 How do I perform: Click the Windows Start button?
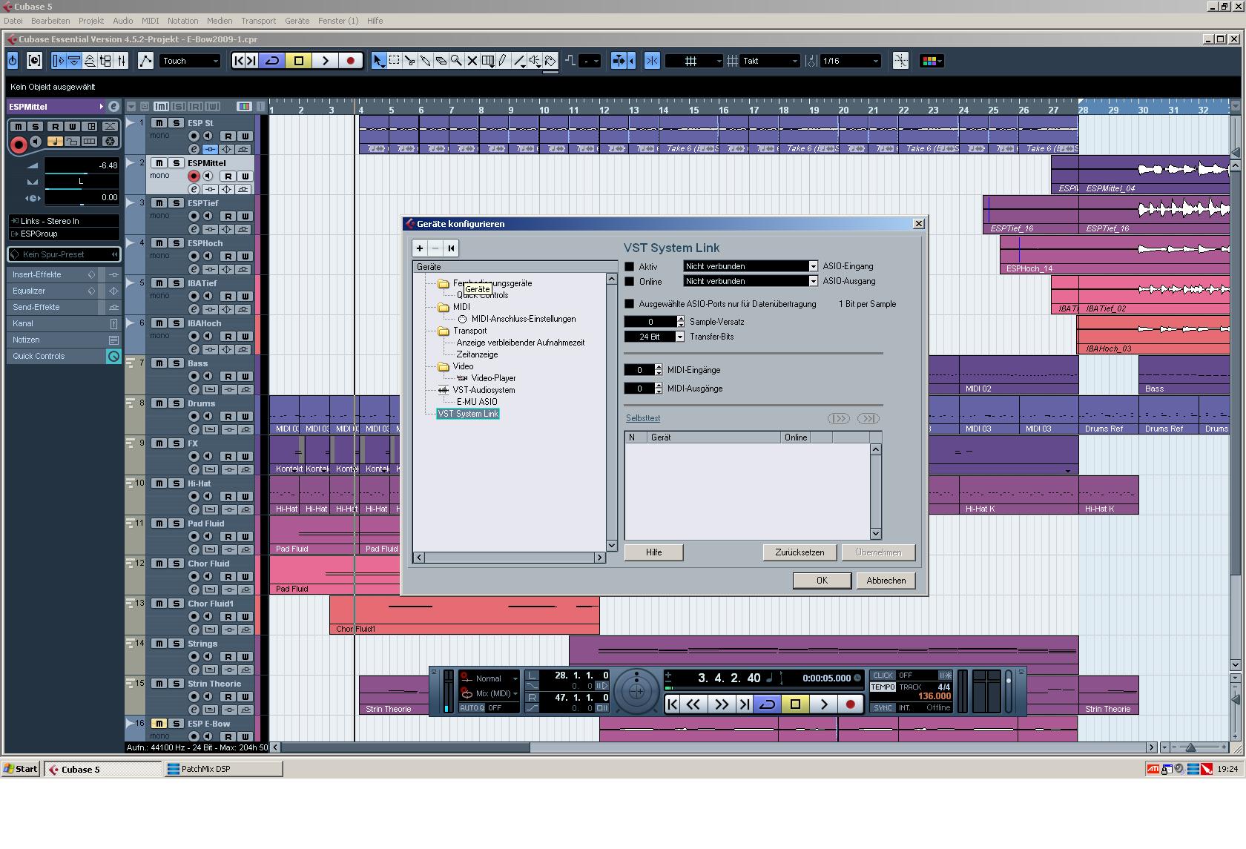click(21, 769)
